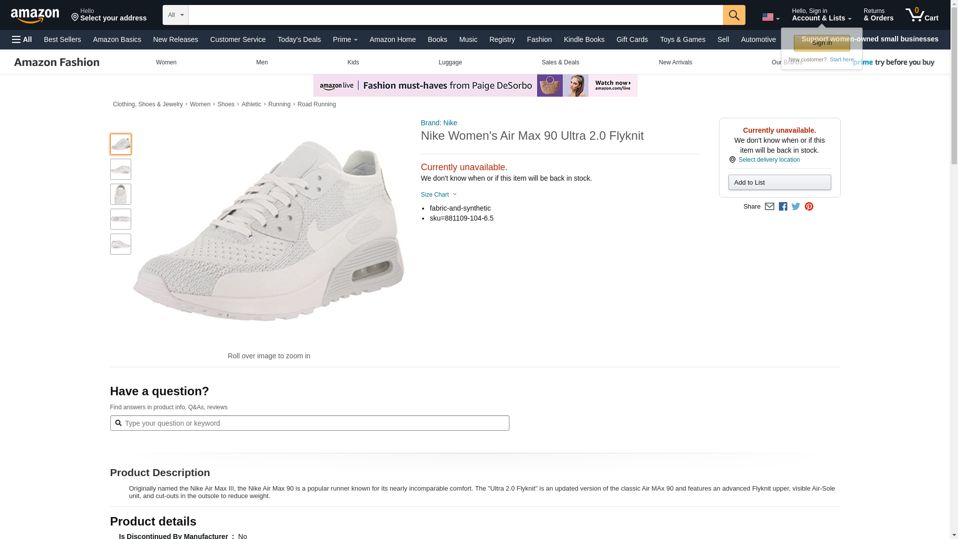
Task: Click the Add to List button
Action: pyautogui.click(x=779, y=183)
